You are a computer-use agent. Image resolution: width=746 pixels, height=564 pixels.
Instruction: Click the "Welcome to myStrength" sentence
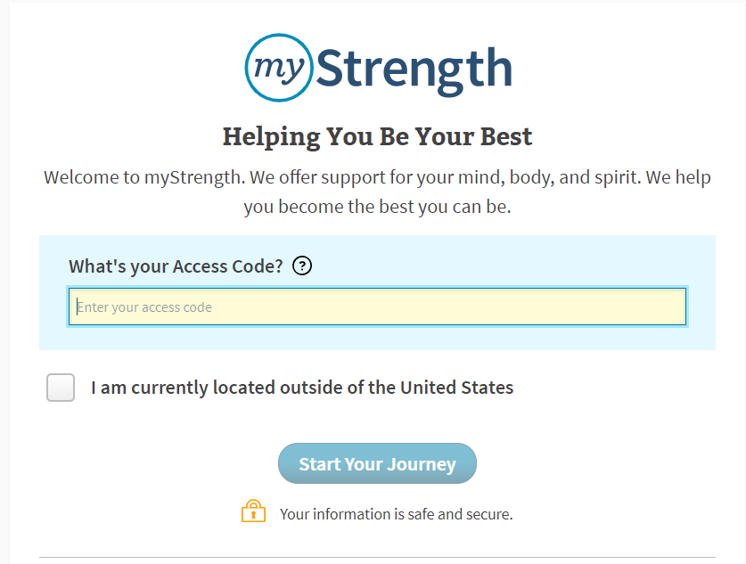[x=144, y=177]
